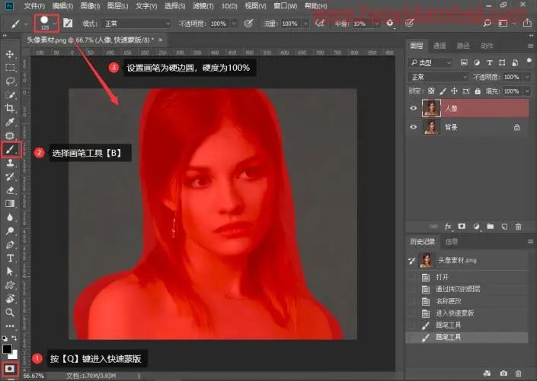This screenshot has width=537, height=381.
Task: Open the 选择(S) menu
Action: 174,6
